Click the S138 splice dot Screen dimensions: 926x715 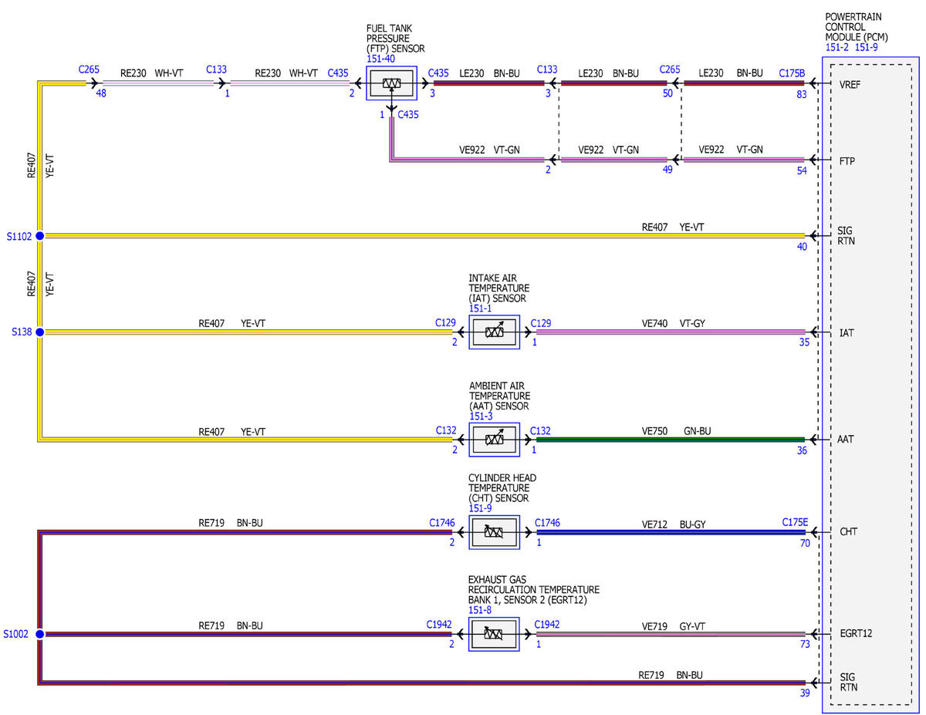pos(39,332)
